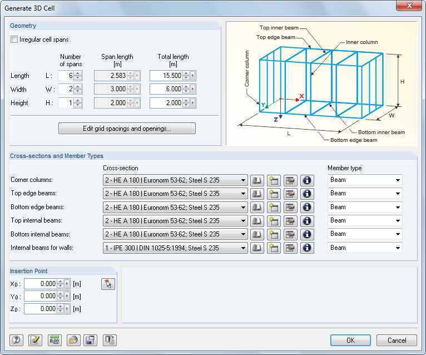Open the help icon at bottom left

(x=16, y=340)
